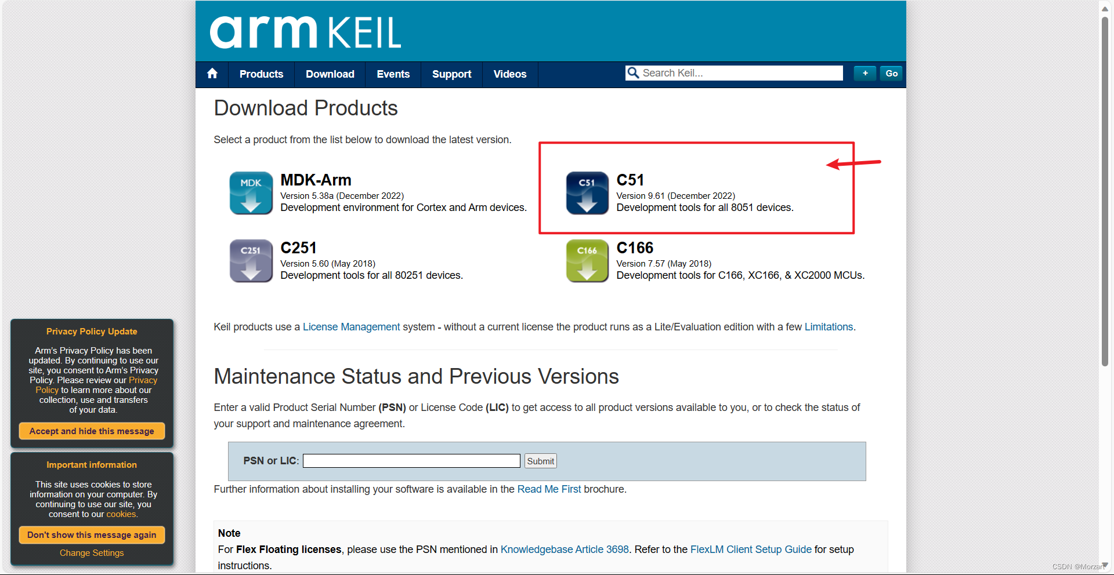Click the C51 download icon
Screen dimensions: 1114x575
(587, 193)
